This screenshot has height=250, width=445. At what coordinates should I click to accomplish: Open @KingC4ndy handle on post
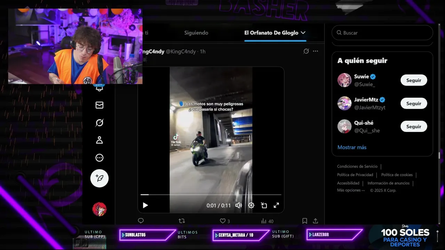[181, 51]
